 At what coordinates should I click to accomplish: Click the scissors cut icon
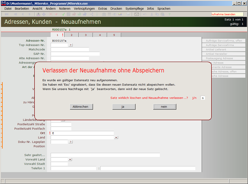pyautogui.click(x=151, y=14)
